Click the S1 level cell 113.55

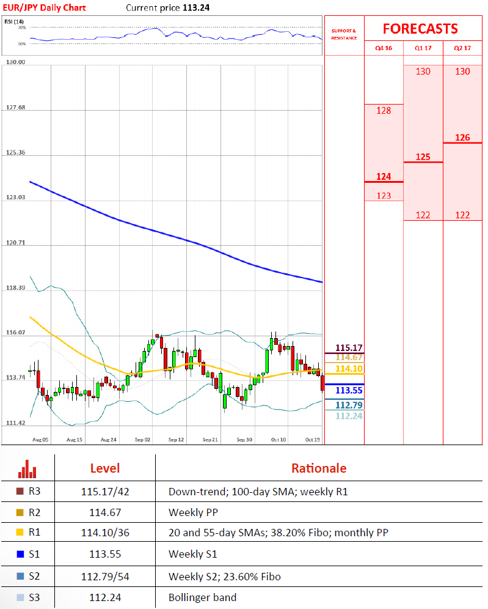[104, 554]
